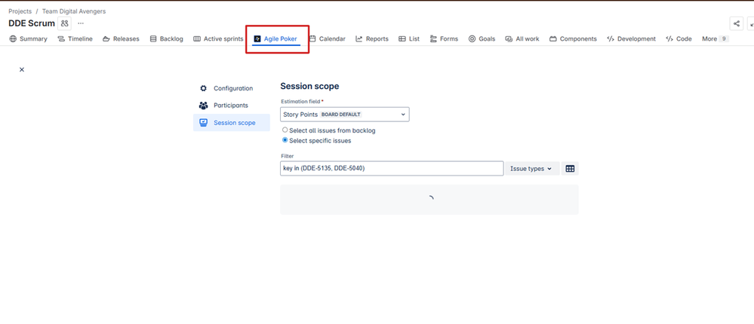The width and height of the screenshot is (754, 324).
Task: Open the team members icon beside DDE Scrum
Action: coord(64,23)
